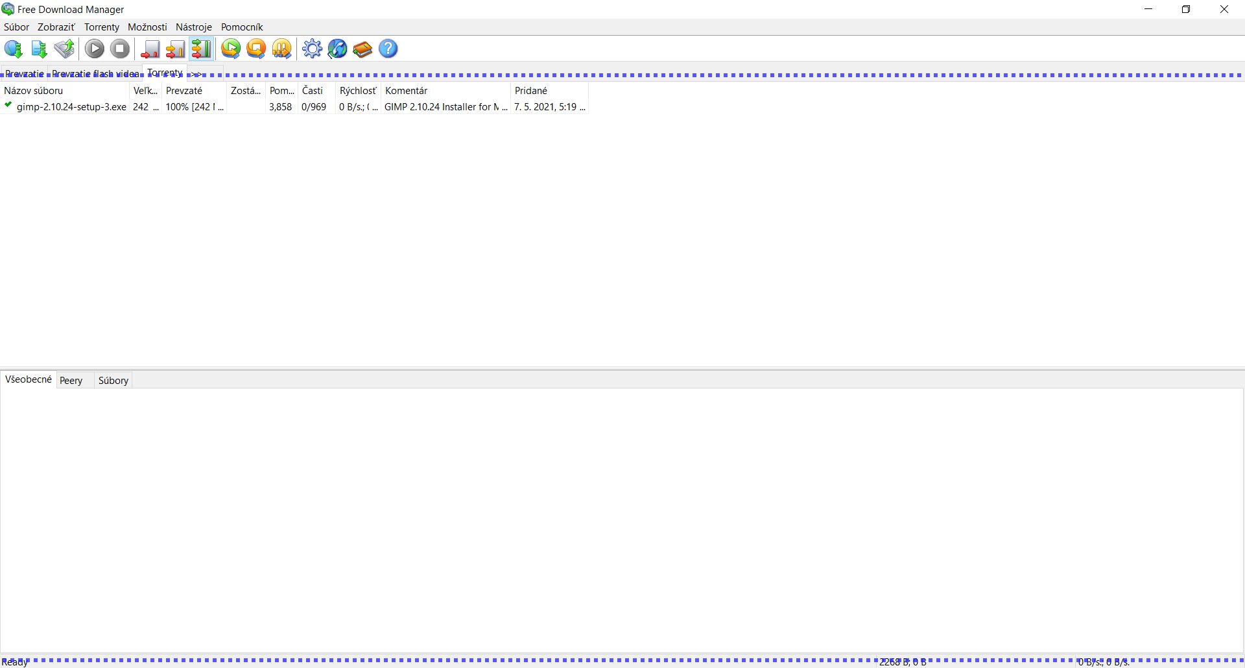The height and width of the screenshot is (668, 1245).
Task: Click Ready status bar text
Action: coord(15,662)
